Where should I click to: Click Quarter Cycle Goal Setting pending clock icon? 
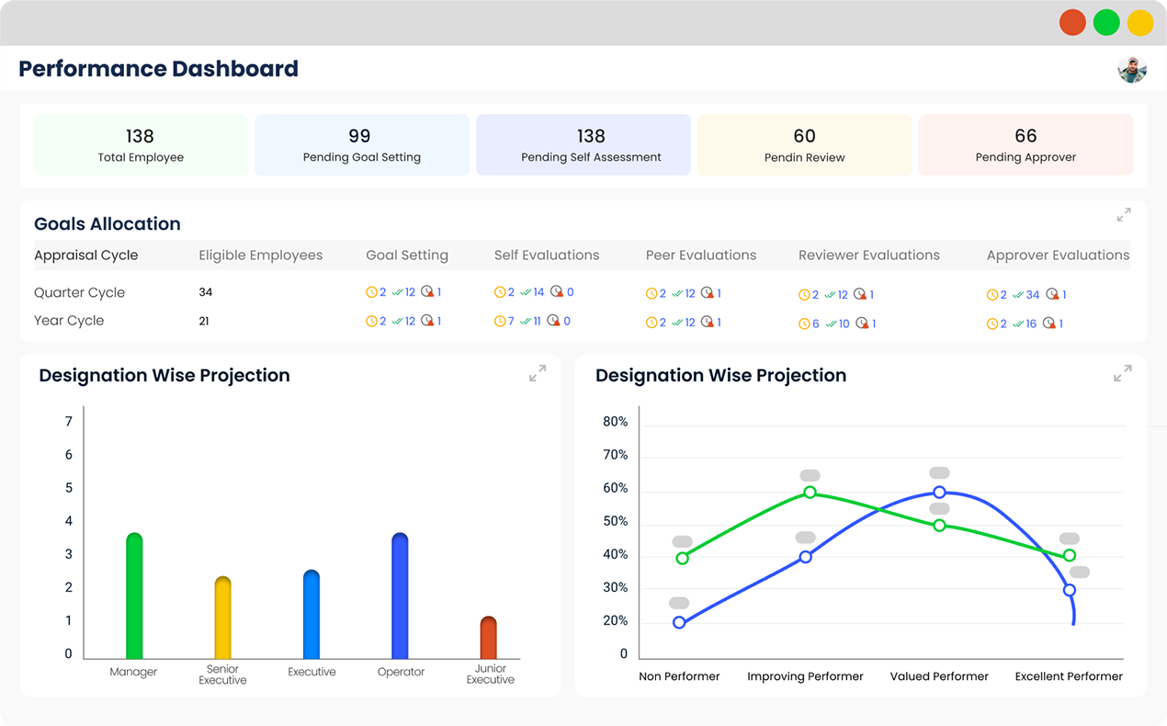pyautogui.click(x=371, y=292)
